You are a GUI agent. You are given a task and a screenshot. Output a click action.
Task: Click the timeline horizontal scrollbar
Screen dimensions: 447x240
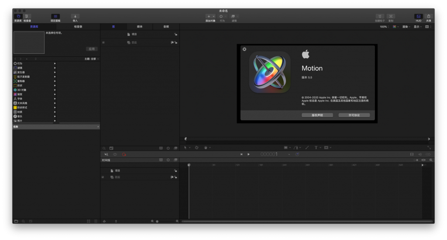point(307,221)
